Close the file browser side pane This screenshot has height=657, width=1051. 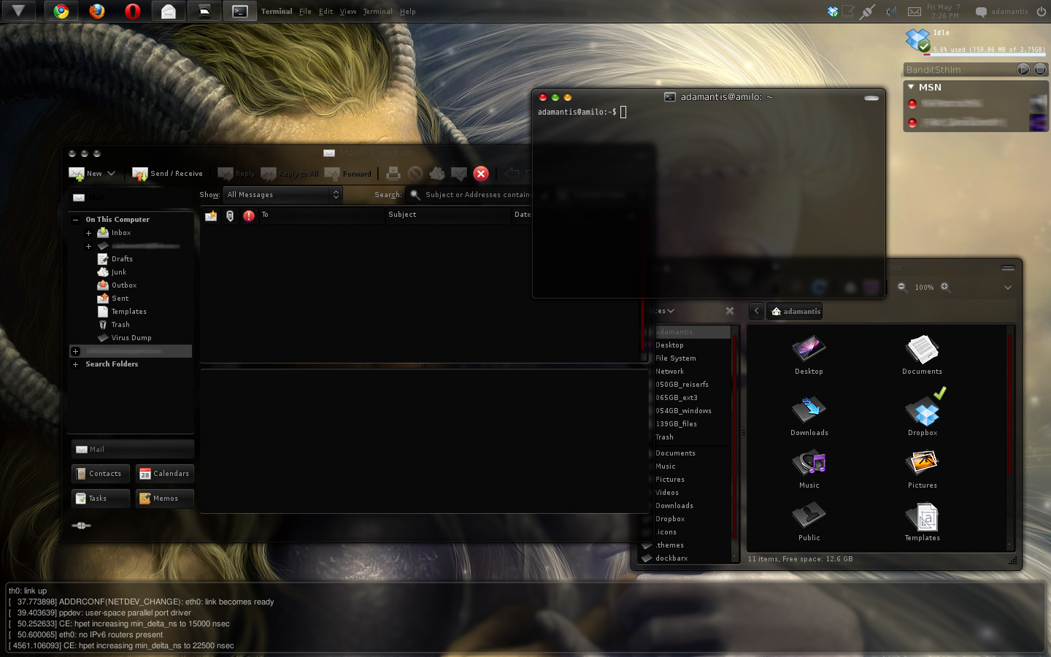[x=730, y=311]
